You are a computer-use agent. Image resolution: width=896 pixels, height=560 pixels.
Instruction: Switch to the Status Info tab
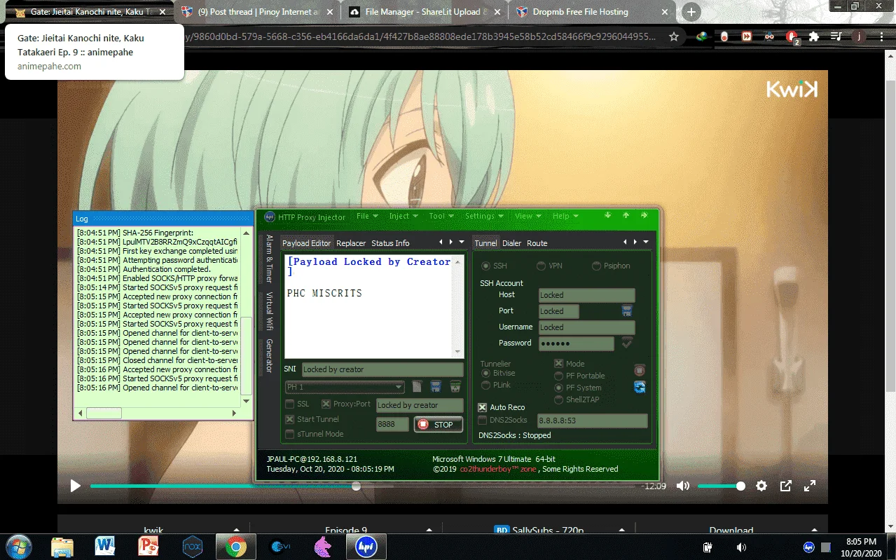[x=390, y=243]
